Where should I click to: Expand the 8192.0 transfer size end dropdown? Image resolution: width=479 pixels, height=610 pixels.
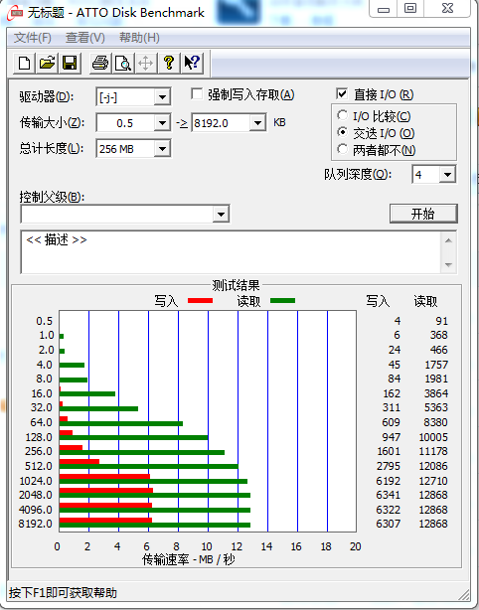coord(257,123)
